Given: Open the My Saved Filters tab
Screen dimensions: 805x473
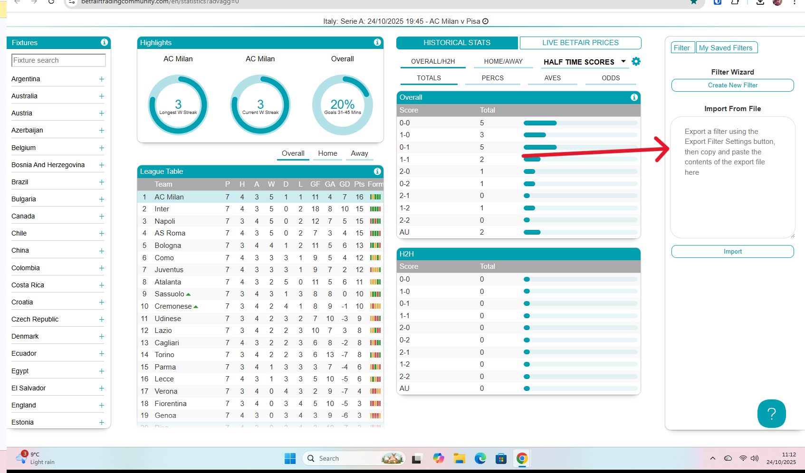Looking at the screenshot, I should pos(726,48).
